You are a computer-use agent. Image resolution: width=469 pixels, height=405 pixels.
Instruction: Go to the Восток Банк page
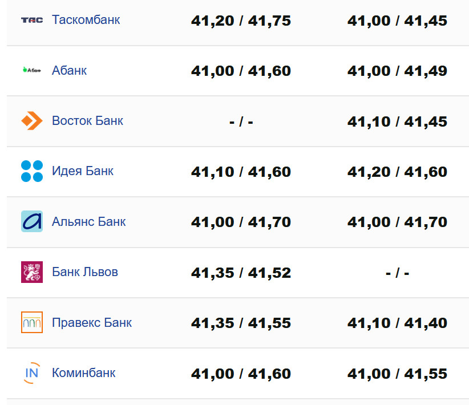[87, 121]
